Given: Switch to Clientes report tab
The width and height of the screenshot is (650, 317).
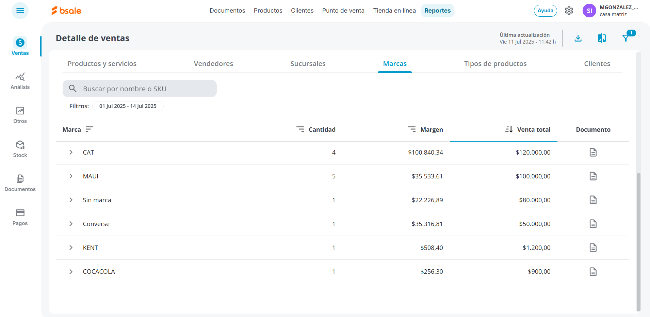Looking at the screenshot, I should pos(597,64).
